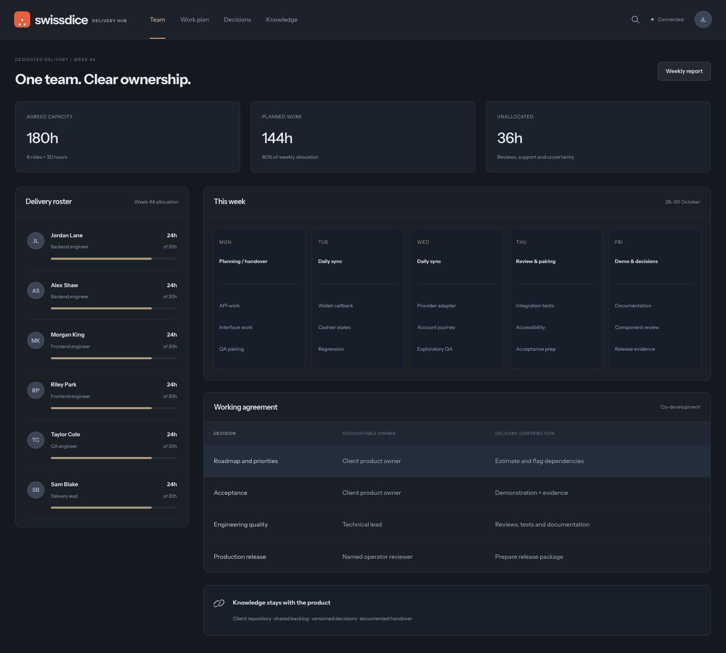This screenshot has height=653, width=726.
Task: Click 'Integration tests' under Thursday
Action: tap(535, 306)
